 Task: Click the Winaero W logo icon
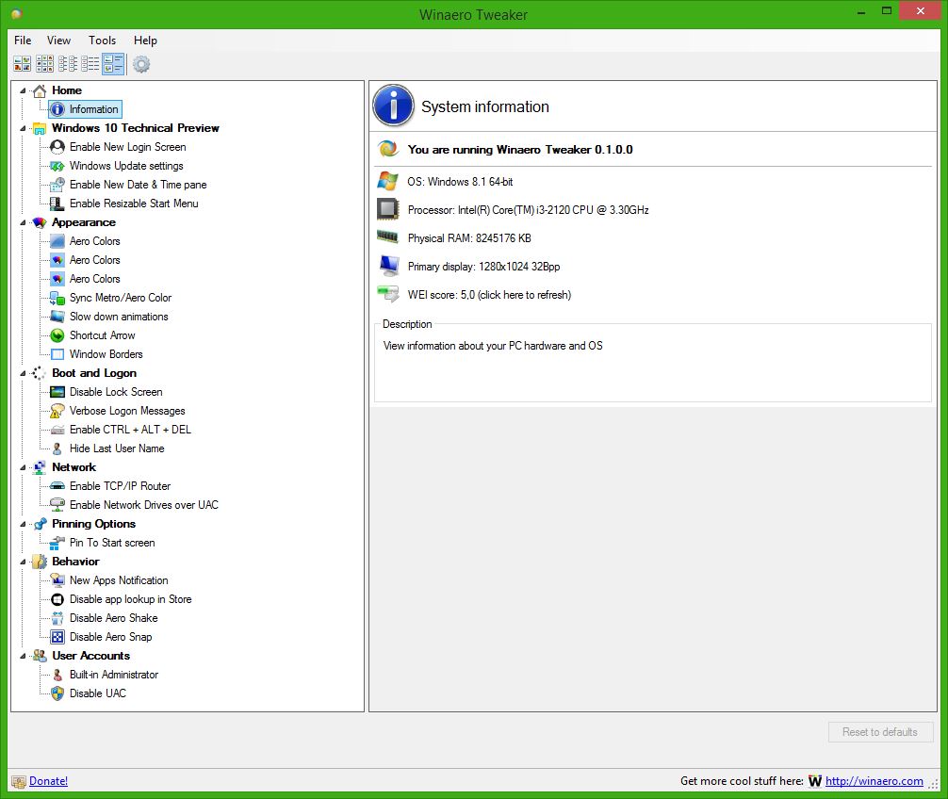pos(815,781)
